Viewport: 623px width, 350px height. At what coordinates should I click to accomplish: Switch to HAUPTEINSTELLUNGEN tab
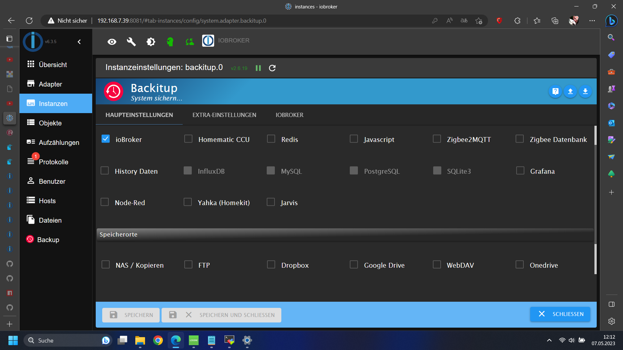click(139, 115)
